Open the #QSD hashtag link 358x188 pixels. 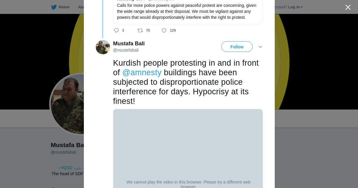point(67,168)
